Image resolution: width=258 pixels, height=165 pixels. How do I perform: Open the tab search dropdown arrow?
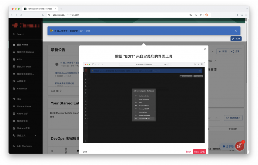[247, 9]
